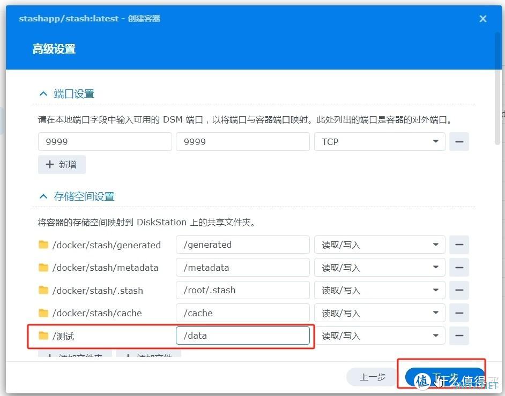Go back with 上一步 button
The height and width of the screenshot is (396, 505).
tap(373, 377)
